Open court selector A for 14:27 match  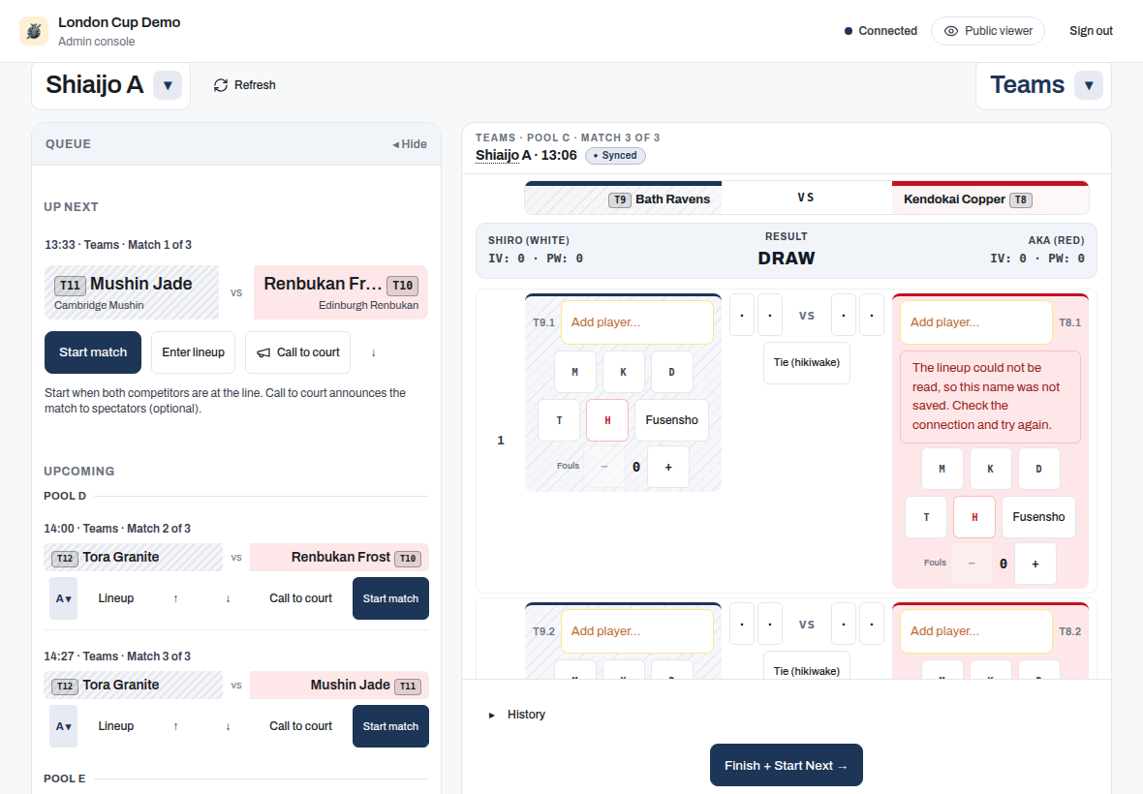63,726
